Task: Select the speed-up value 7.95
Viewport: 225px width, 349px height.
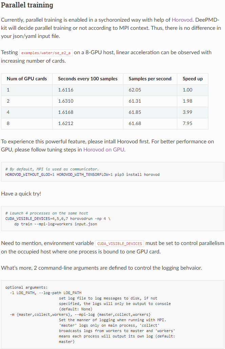Action: coord(187,123)
